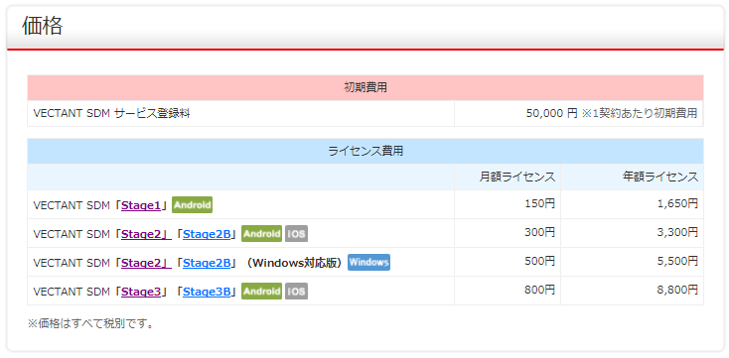Click the Android badge in the Stage1 row
Image resolution: width=729 pixels, height=358 pixels.
192,204
